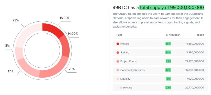Click the Marketing legend dot
The height and width of the screenshot is (95, 211).
click(118, 88)
